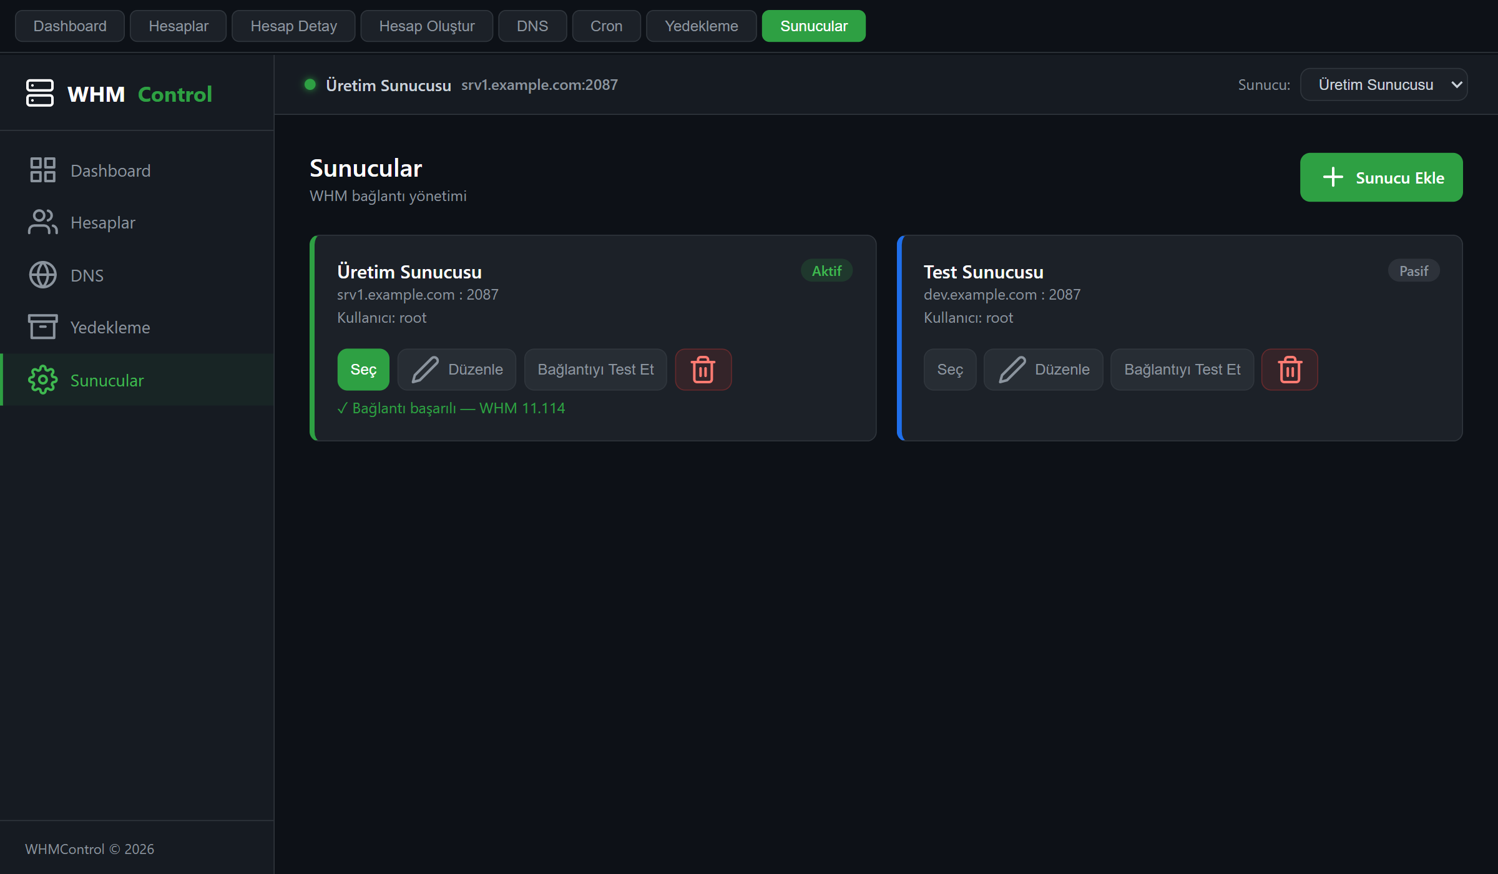The image size is (1498, 874).
Task: Go to Sunucular label in sidebar
Action: click(107, 380)
